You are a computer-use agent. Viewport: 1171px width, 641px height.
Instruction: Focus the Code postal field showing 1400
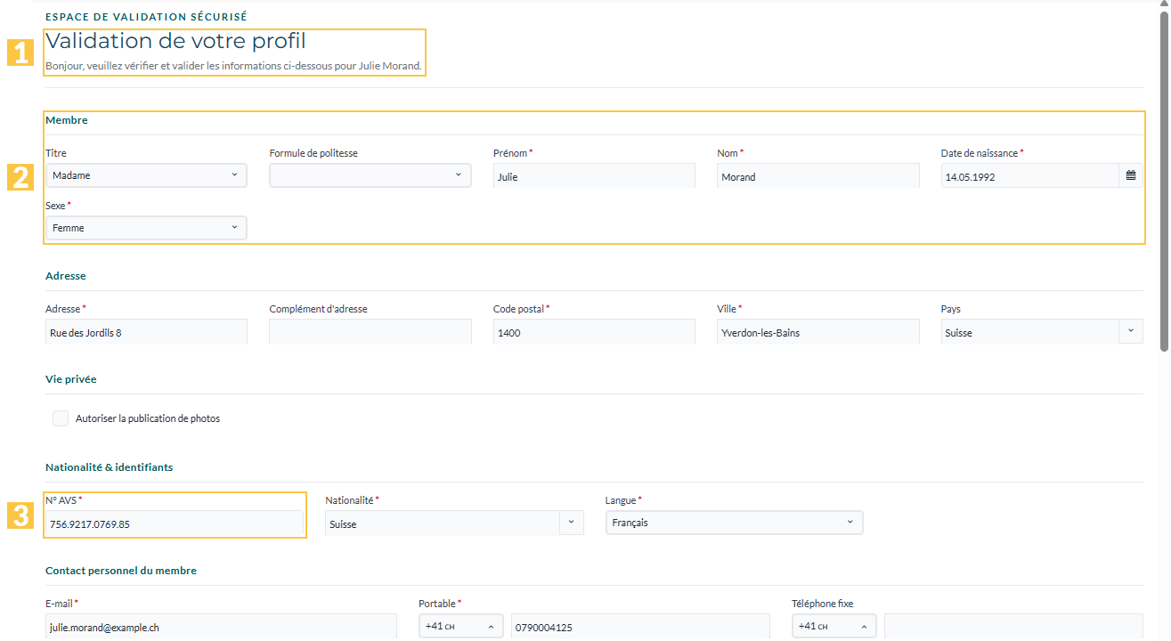594,332
